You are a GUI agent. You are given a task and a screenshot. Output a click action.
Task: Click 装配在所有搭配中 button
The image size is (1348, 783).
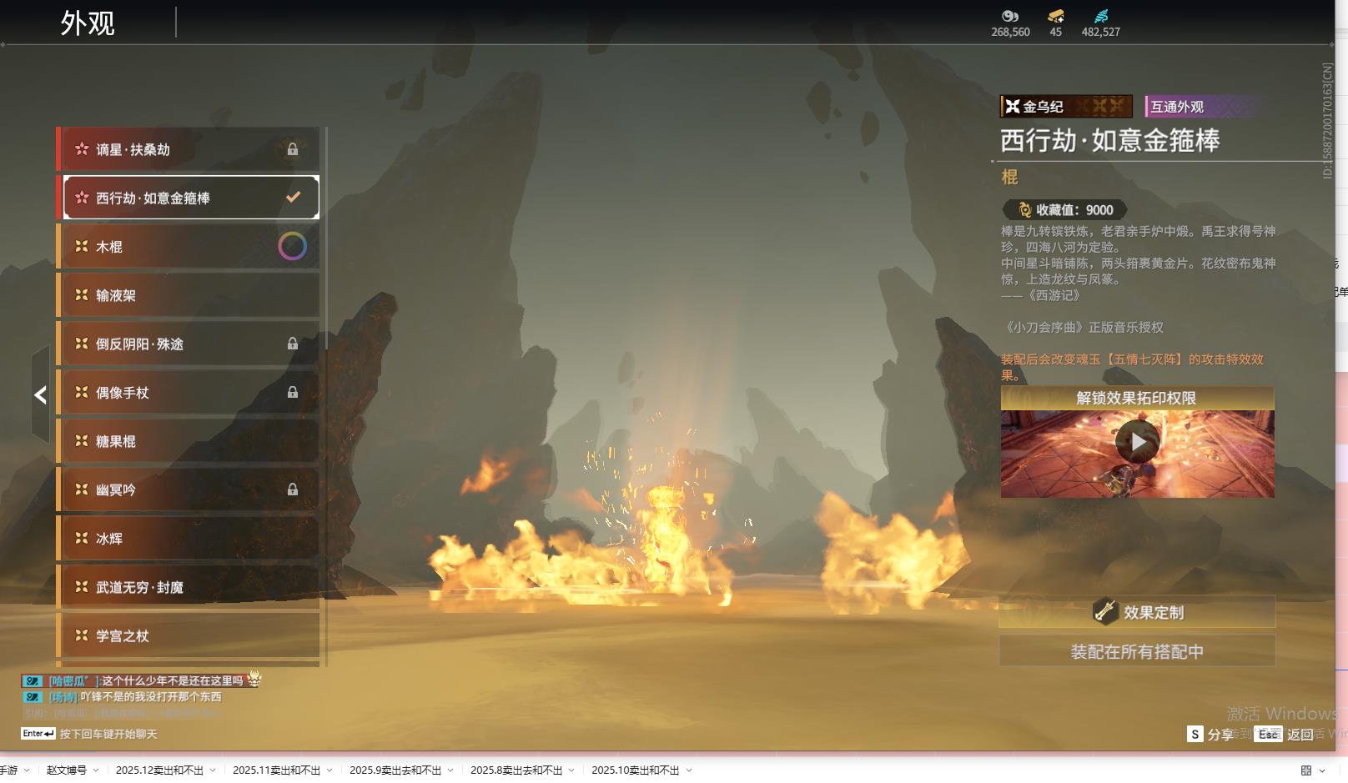1137,651
